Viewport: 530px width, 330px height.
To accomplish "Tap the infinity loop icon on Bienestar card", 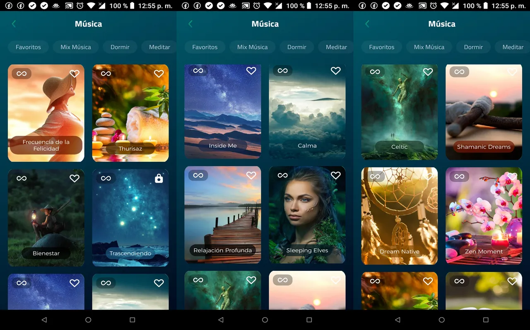I will (22, 178).
